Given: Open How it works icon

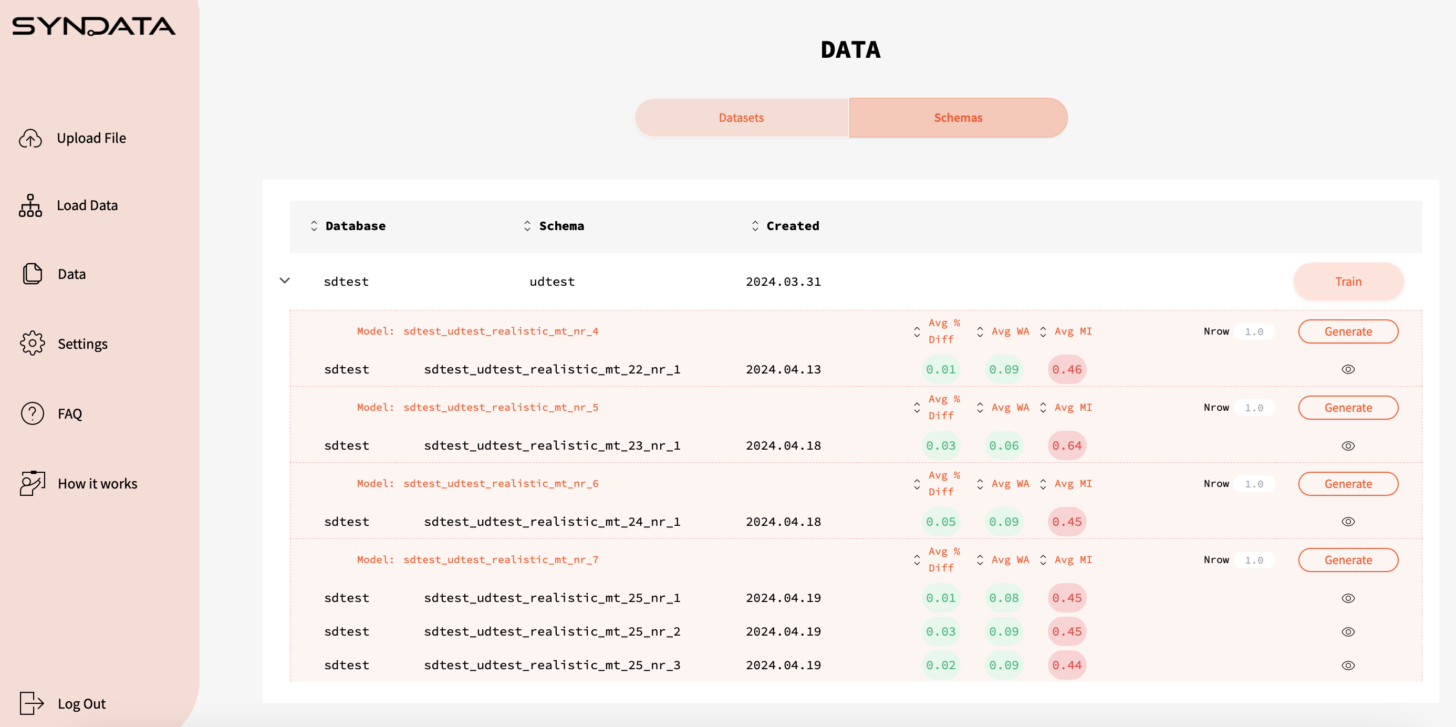Looking at the screenshot, I should [32, 483].
